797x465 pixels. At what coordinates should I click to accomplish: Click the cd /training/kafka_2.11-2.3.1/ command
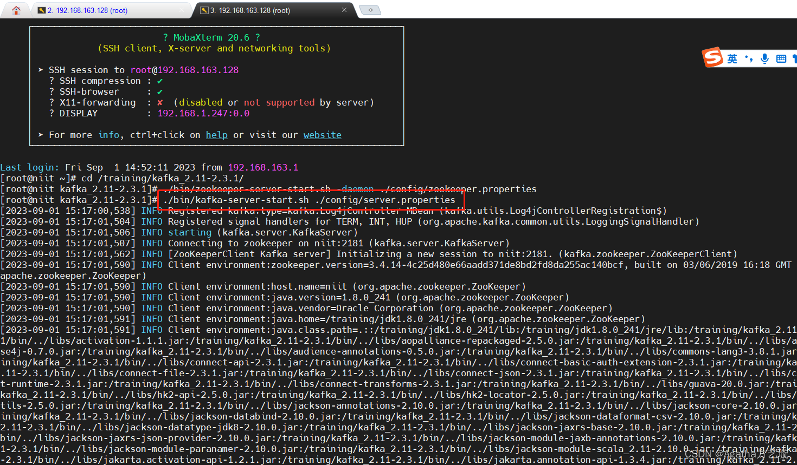coord(163,178)
